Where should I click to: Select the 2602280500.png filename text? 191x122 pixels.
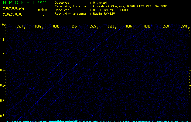tap(11, 8)
